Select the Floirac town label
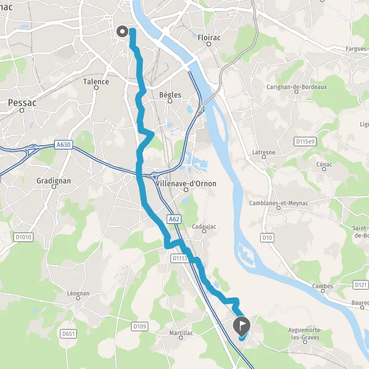Image resolution: width=369 pixels, height=369 pixels. (x=209, y=38)
